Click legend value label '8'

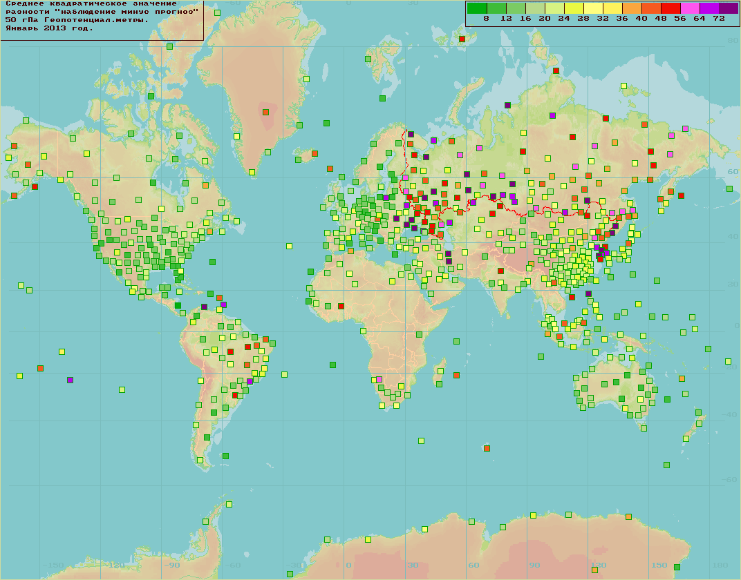pos(487,19)
